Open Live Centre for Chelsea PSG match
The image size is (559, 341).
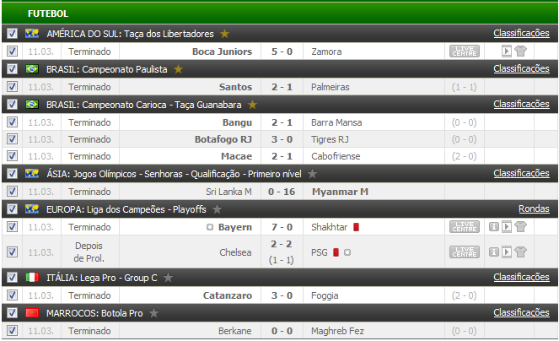click(x=465, y=252)
